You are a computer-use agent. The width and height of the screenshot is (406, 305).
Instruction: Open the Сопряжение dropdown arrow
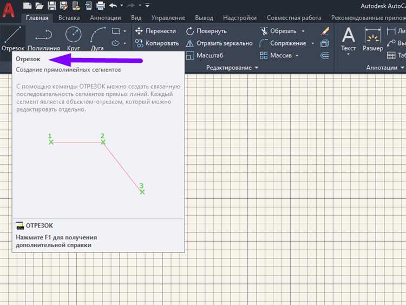[x=312, y=43]
